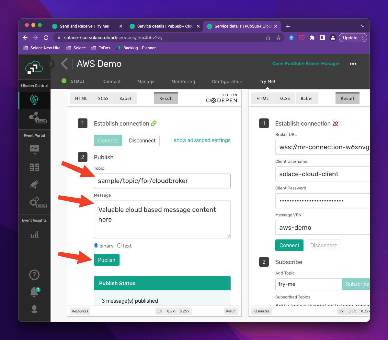Click Open PubSub+ Broker Manager link
This screenshot has height=340, width=388.
tap(306, 64)
